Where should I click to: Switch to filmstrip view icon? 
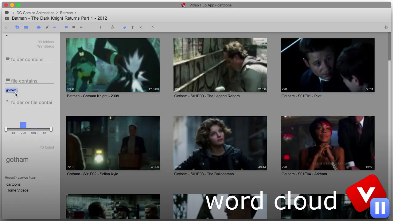coord(74,27)
